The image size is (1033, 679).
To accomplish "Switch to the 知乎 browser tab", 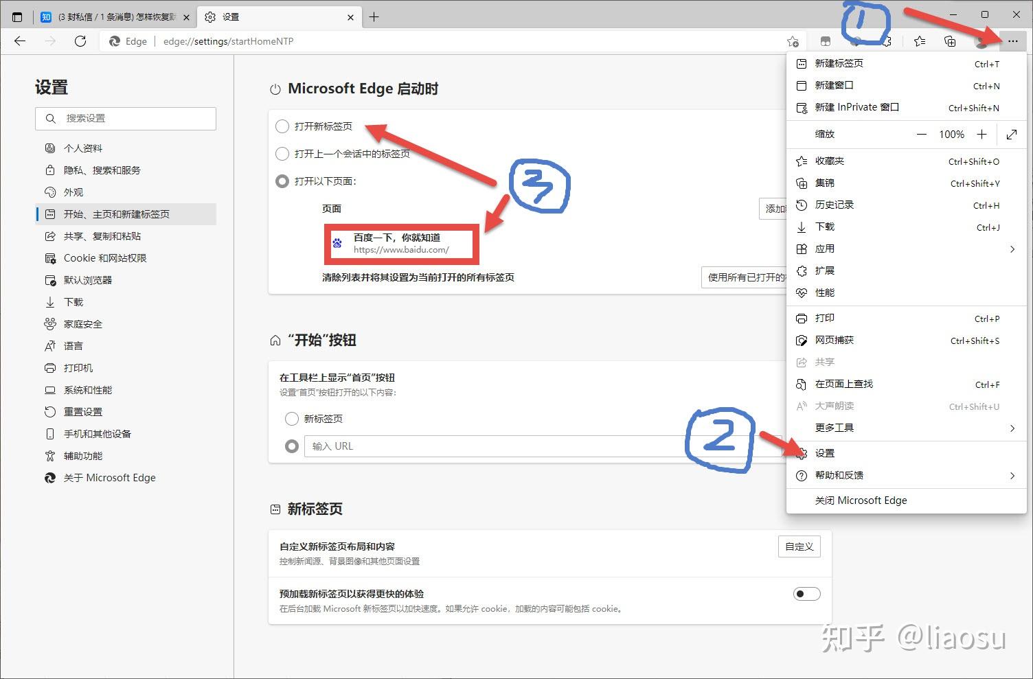I will point(115,17).
